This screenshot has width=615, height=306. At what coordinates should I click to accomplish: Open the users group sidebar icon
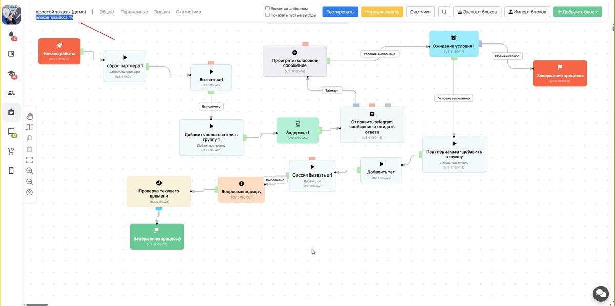pyautogui.click(x=11, y=93)
